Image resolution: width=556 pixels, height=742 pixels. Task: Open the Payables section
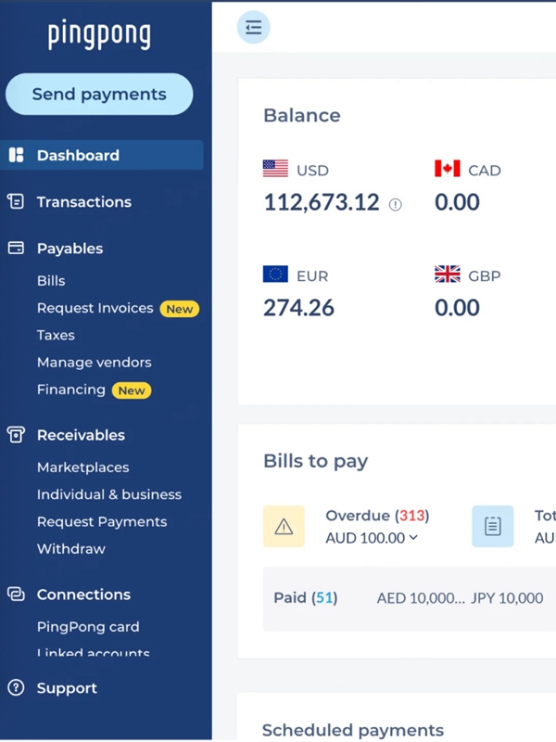click(70, 249)
